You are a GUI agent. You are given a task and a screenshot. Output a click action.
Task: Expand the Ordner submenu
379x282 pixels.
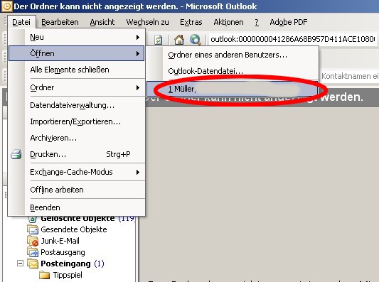coord(77,87)
